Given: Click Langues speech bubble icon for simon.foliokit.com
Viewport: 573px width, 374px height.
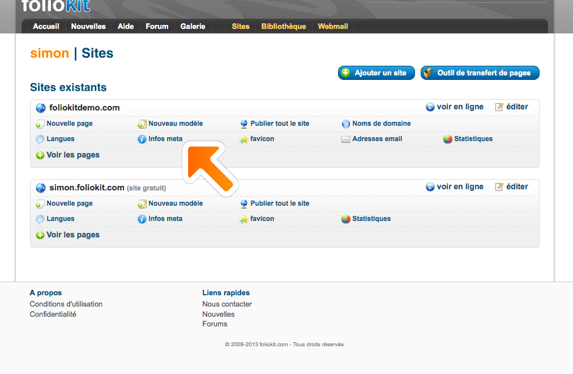Looking at the screenshot, I should [x=40, y=219].
